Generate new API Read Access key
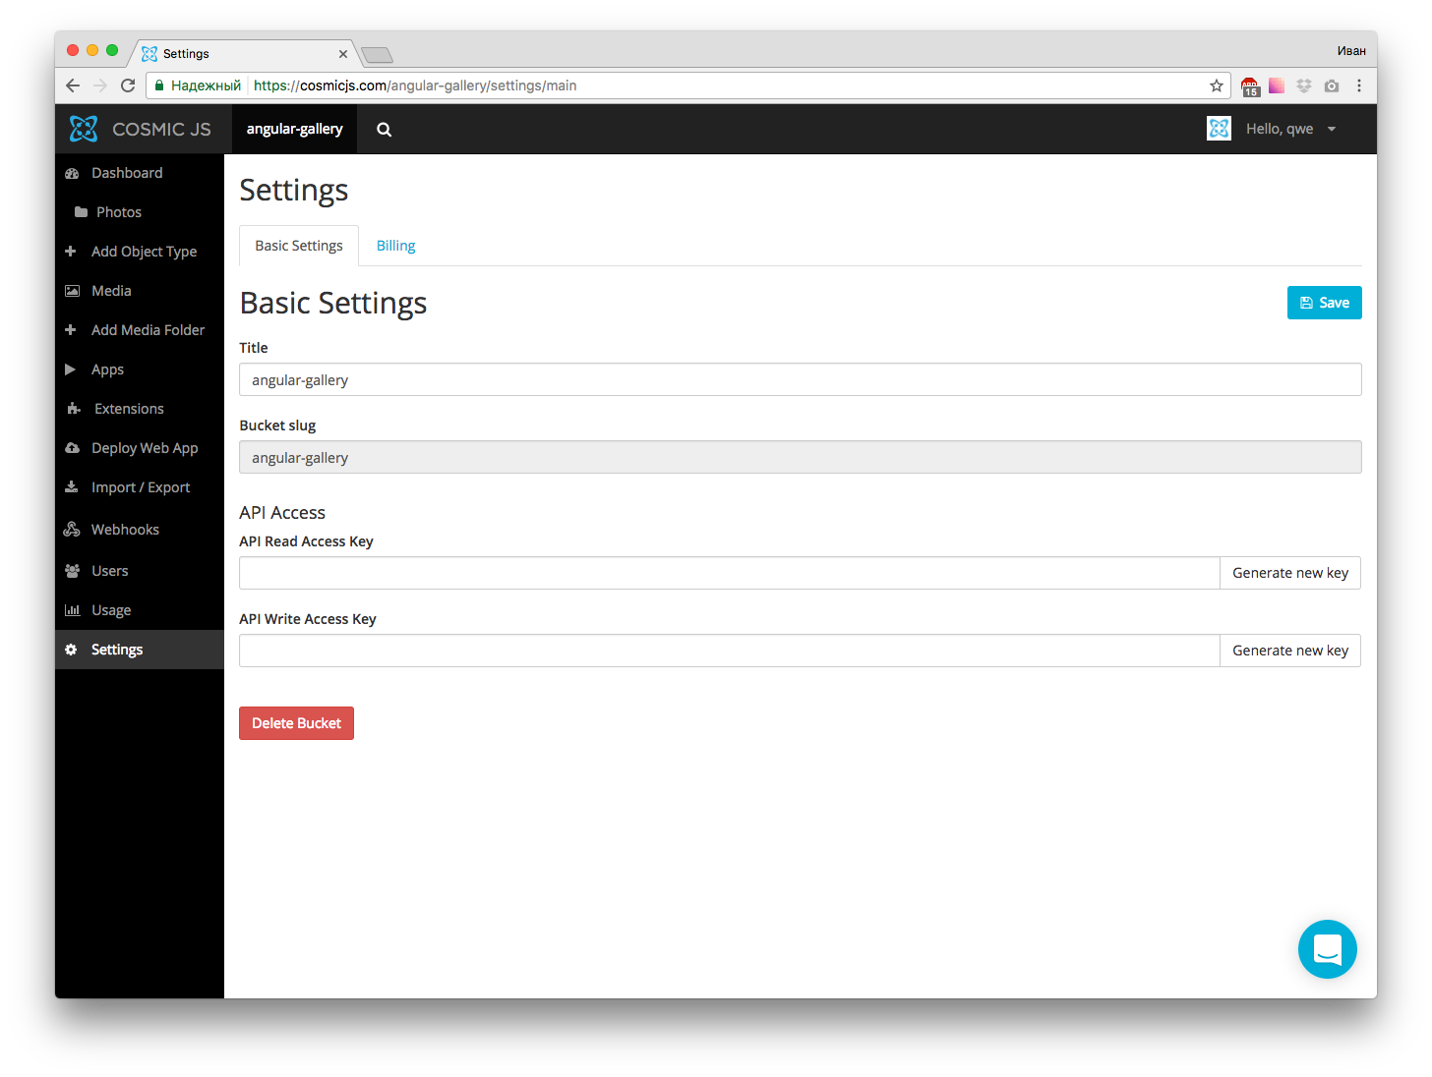 click(x=1289, y=573)
